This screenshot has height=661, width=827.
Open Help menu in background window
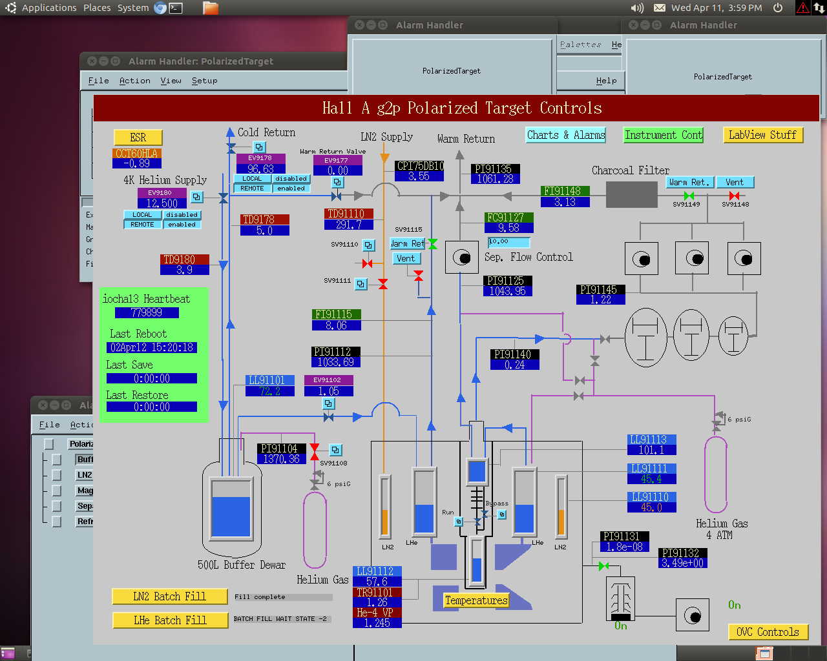pos(606,81)
